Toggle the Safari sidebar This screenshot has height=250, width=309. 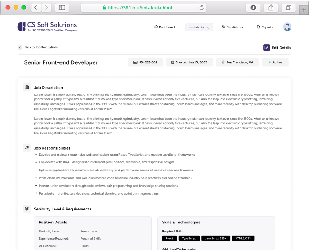pyautogui.click(x=62, y=8)
